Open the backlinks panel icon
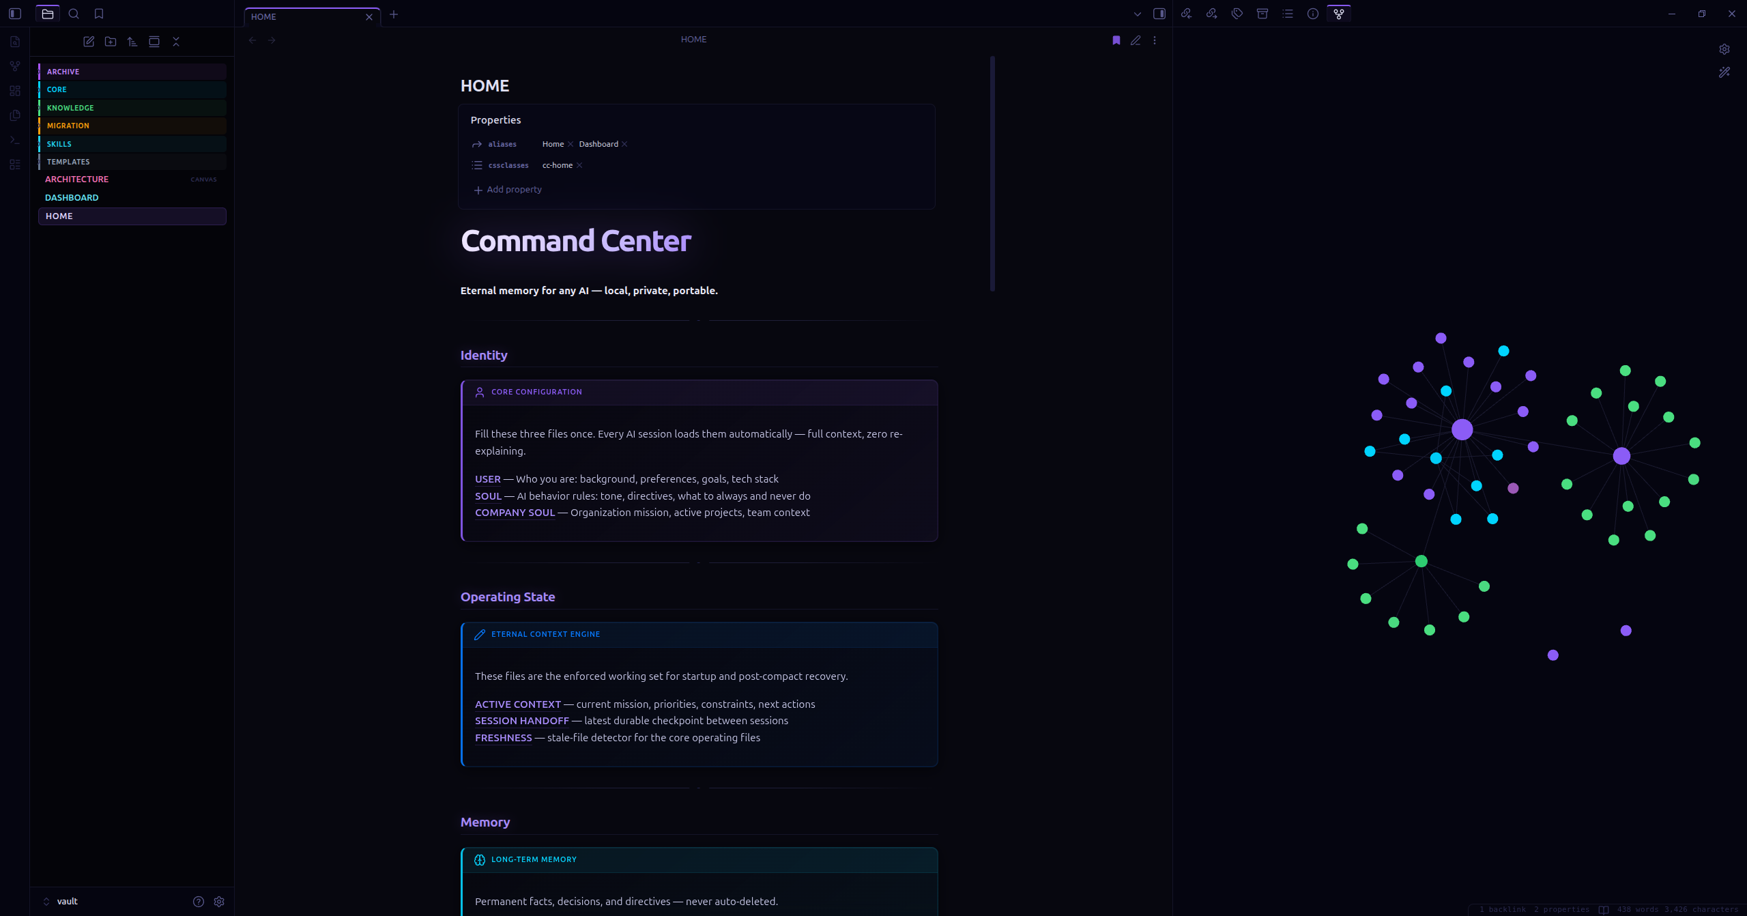The width and height of the screenshot is (1747, 916). [x=1186, y=14]
